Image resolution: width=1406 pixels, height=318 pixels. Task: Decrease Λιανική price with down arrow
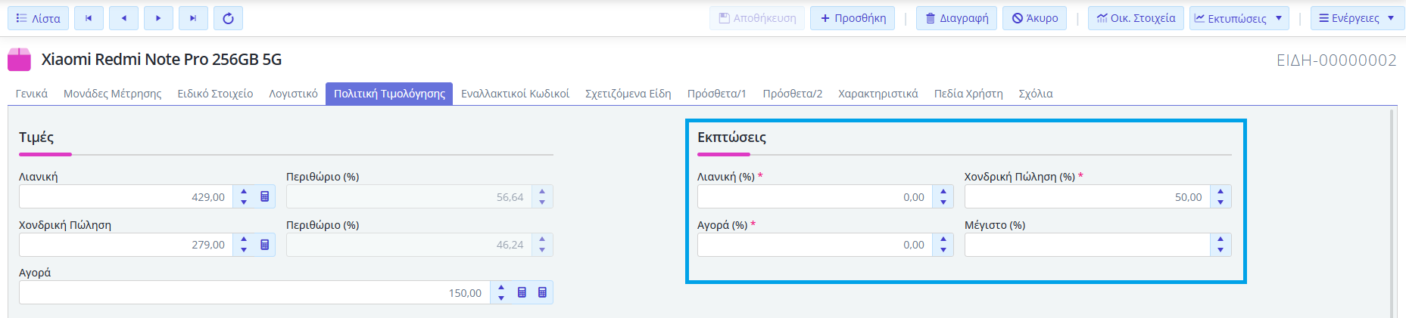click(244, 202)
